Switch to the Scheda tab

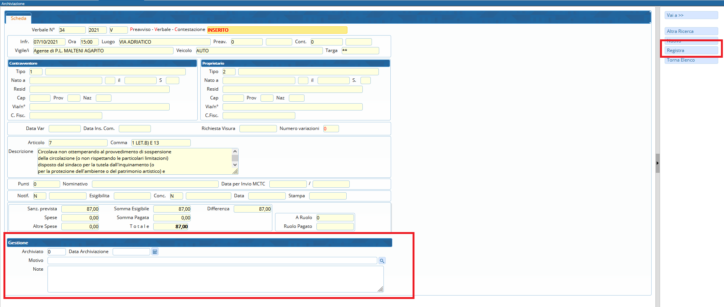tap(18, 18)
